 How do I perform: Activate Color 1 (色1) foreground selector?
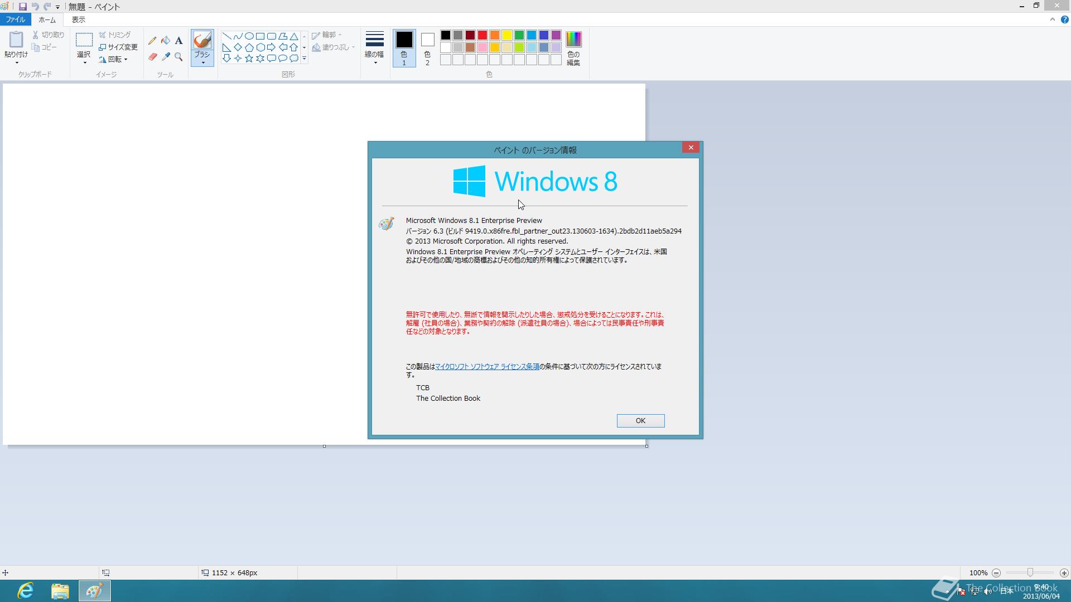(404, 48)
